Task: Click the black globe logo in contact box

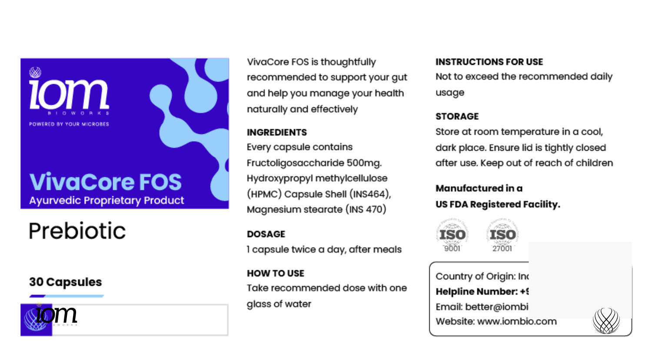Action: click(606, 321)
